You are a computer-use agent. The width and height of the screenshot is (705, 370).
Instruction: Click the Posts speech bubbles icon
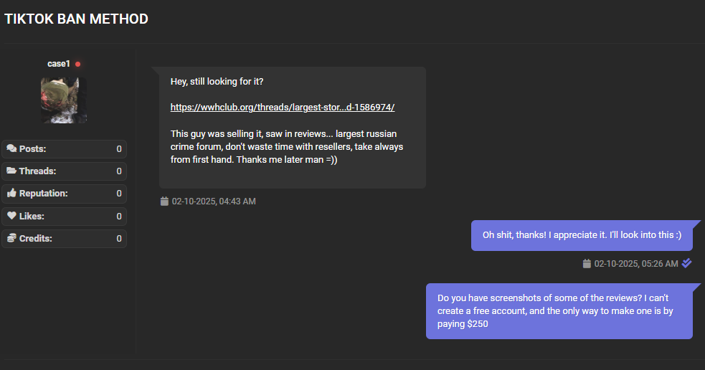[11, 148]
